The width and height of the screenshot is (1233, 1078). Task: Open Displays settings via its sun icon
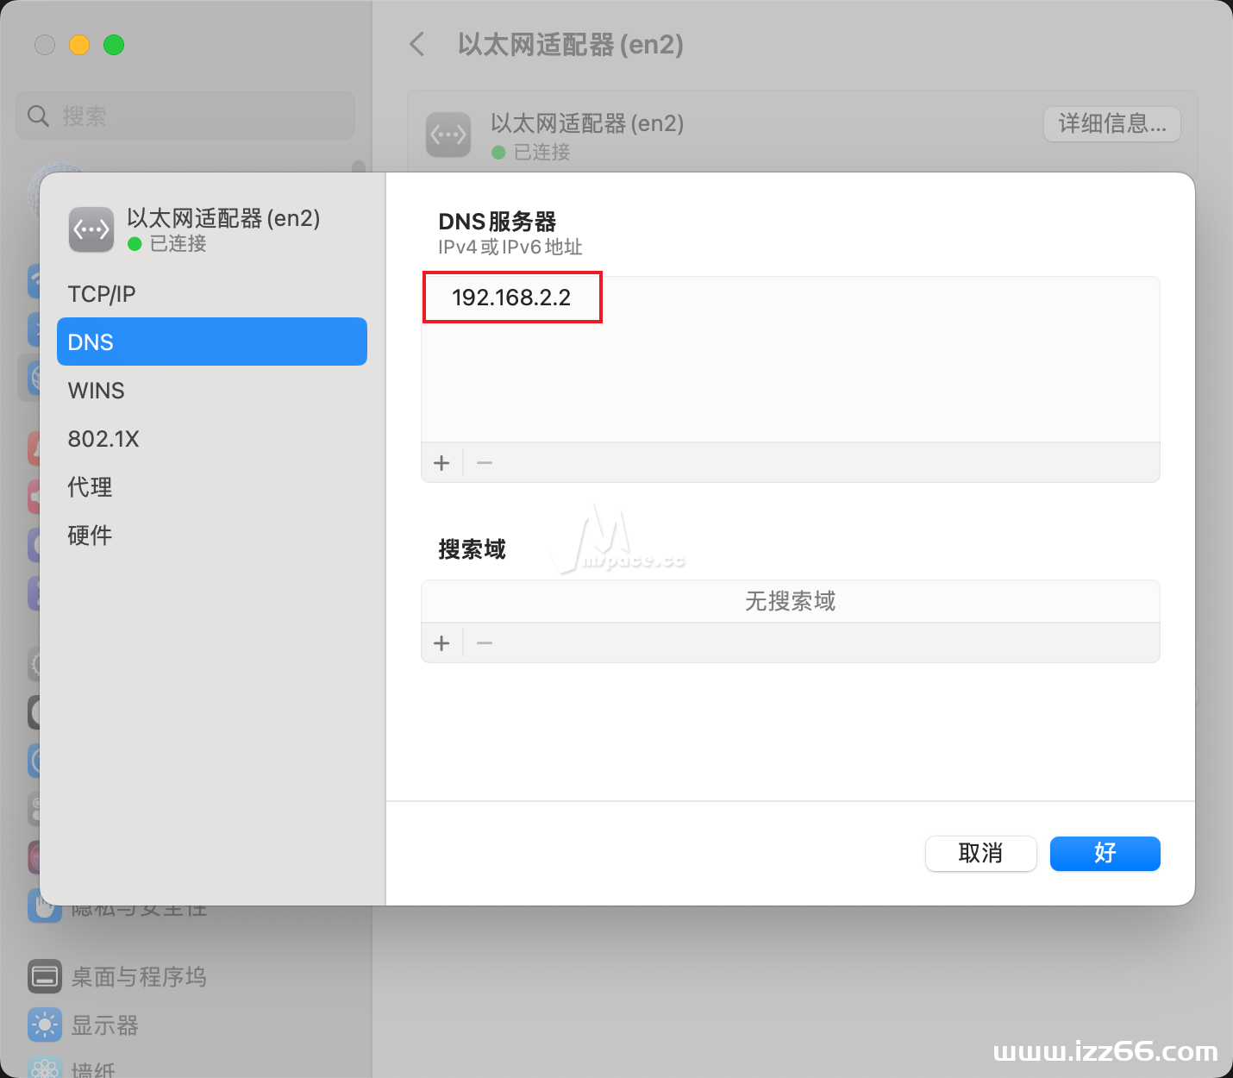[x=45, y=1025]
